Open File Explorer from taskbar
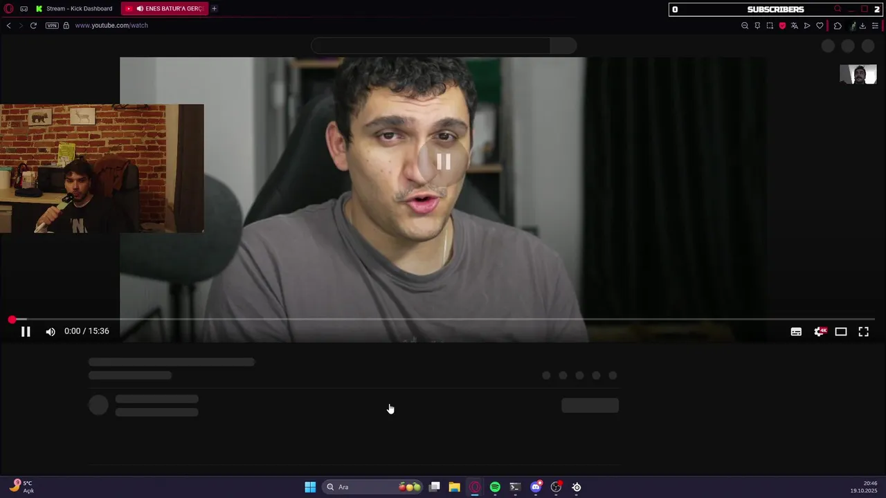886x498 pixels. pyautogui.click(x=454, y=487)
